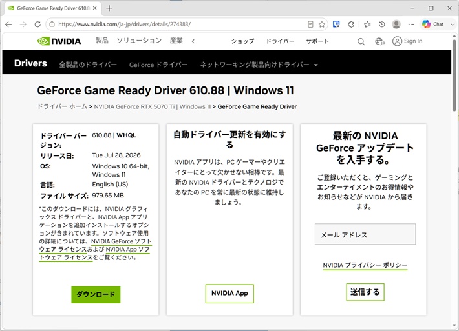Open the ソリューション menu
The width and height of the screenshot is (459, 331).
click(x=139, y=41)
